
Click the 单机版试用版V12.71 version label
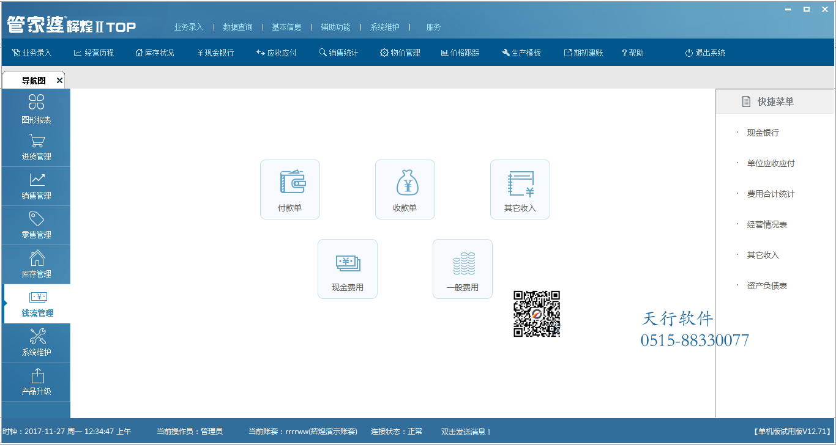click(x=792, y=432)
